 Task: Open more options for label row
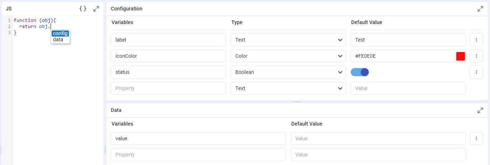point(476,40)
